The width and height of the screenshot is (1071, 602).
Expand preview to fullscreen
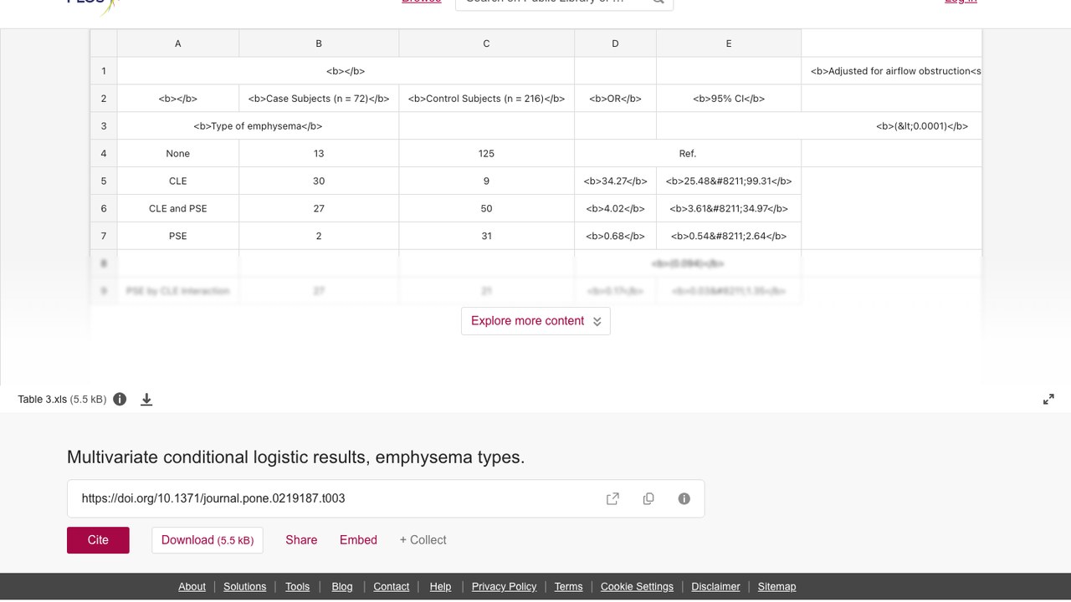coord(1048,400)
